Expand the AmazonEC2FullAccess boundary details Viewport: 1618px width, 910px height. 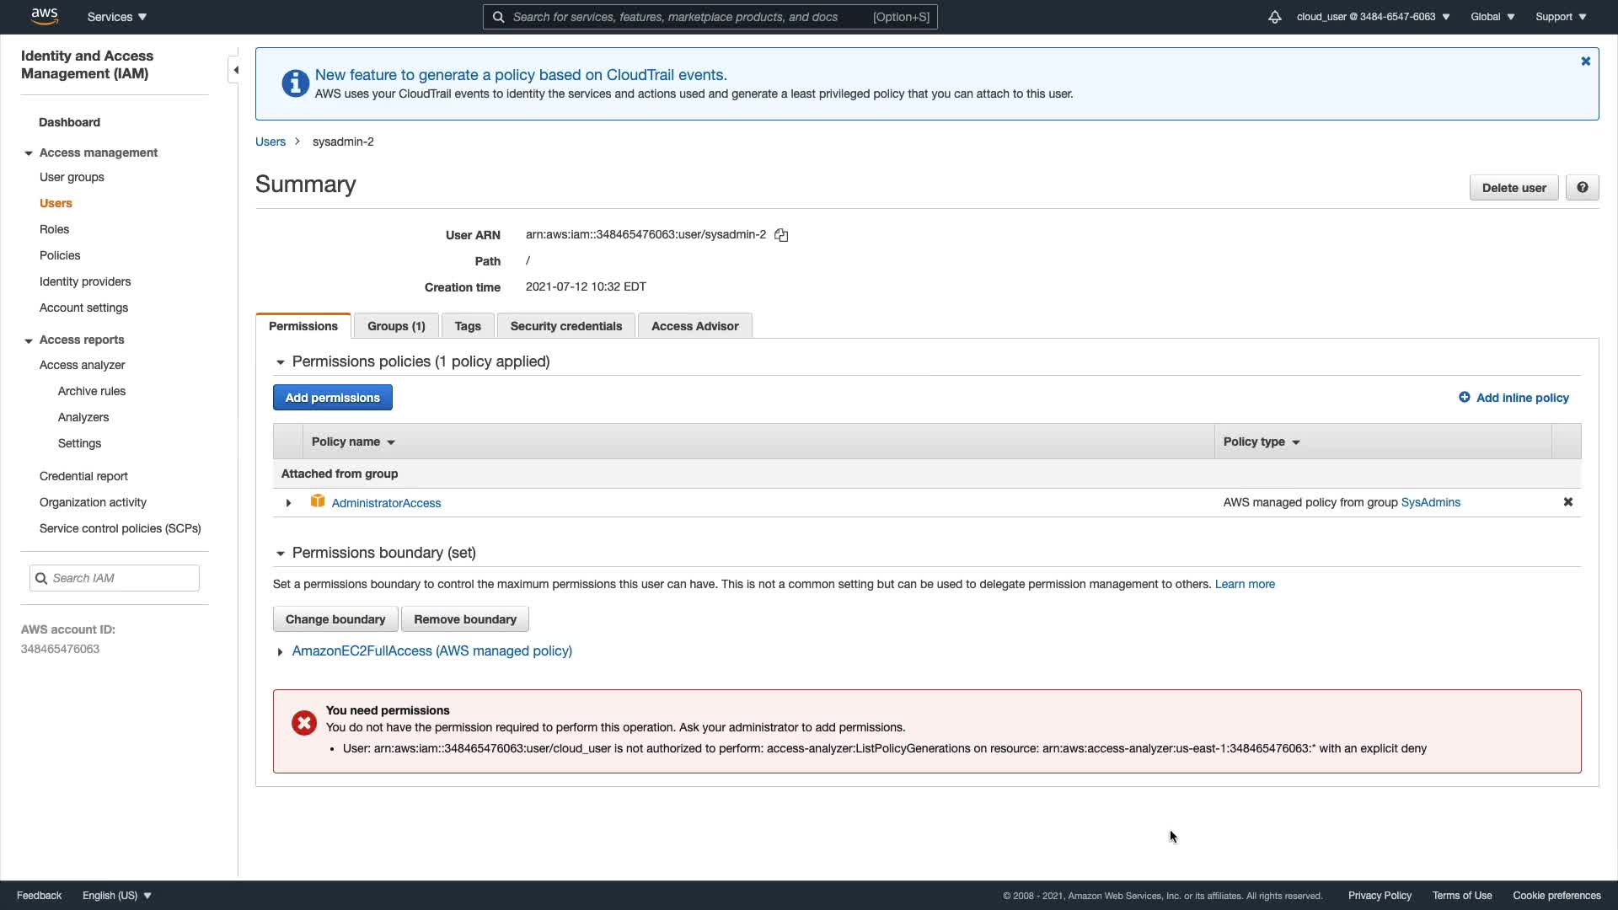(x=280, y=652)
